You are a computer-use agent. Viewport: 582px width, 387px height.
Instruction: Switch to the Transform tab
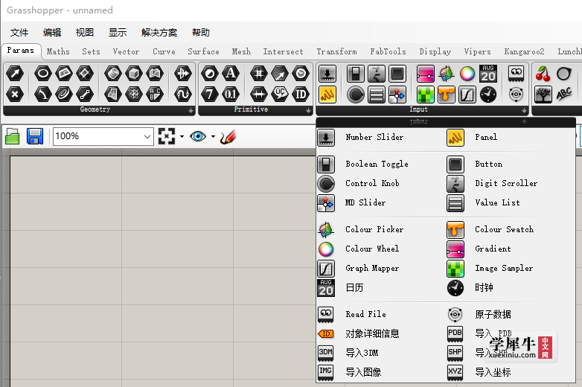click(x=336, y=51)
